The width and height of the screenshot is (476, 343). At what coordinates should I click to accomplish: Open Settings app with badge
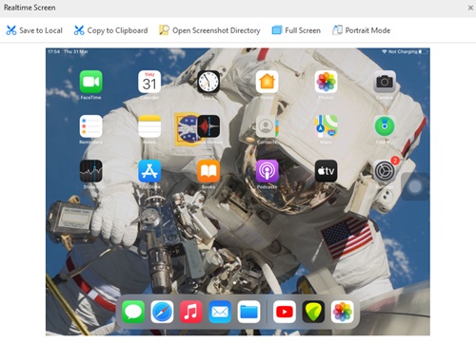(x=385, y=171)
